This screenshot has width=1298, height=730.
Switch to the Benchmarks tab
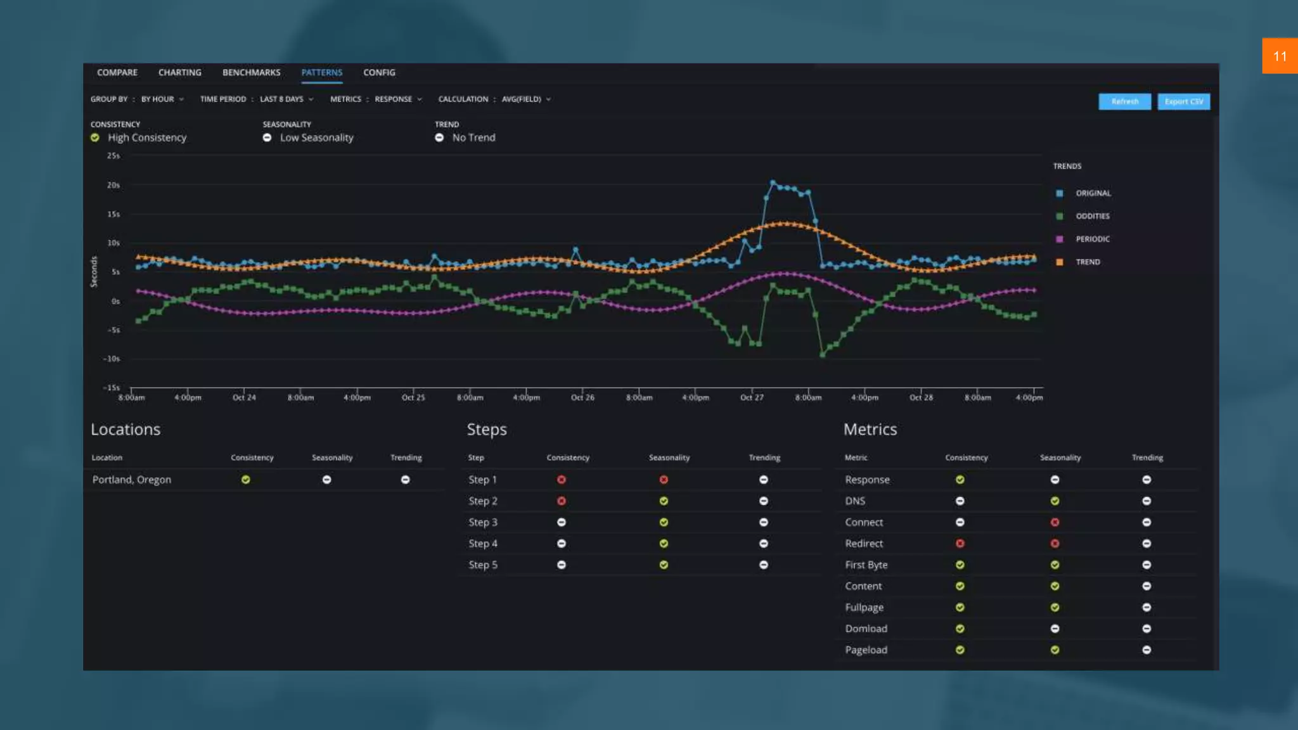(251, 73)
